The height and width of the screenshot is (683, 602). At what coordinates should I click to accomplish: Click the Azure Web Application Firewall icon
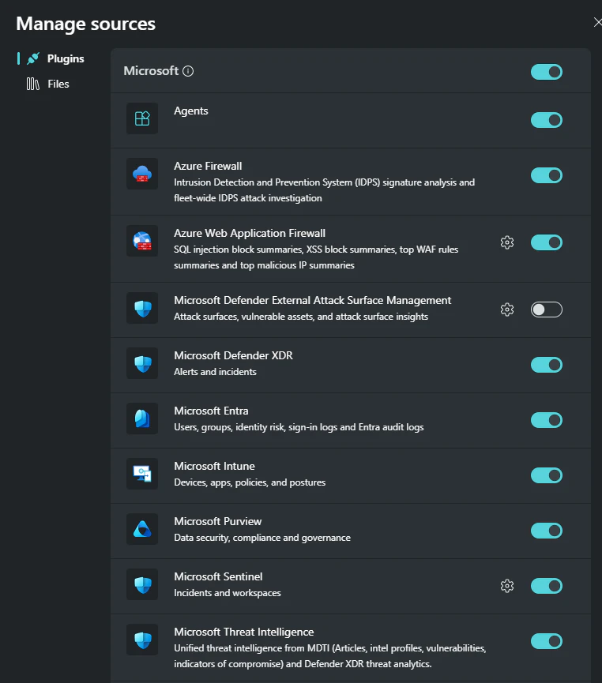coord(142,241)
